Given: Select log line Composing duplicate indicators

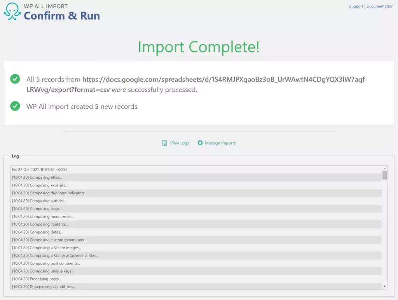Looking at the screenshot, I should click(196, 193).
